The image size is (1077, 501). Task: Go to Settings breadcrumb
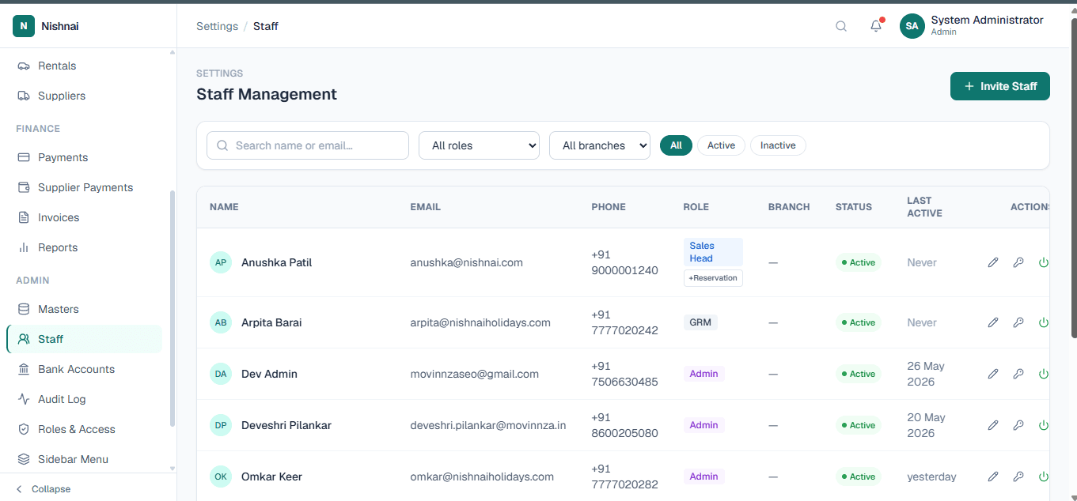tap(217, 26)
